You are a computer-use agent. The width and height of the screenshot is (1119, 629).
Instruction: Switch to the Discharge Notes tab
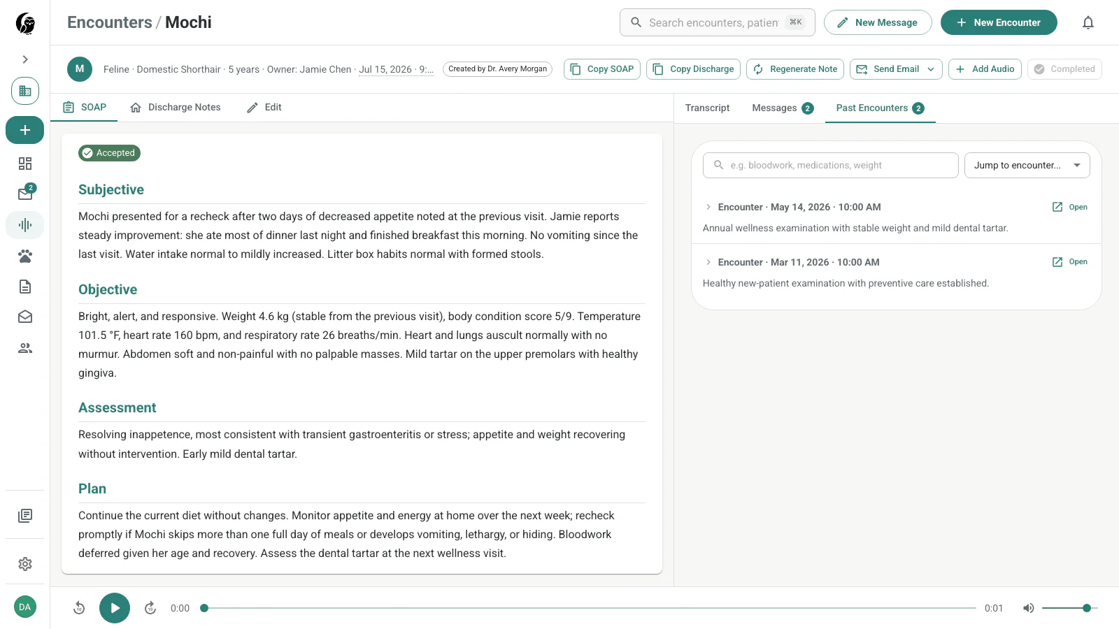click(176, 108)
